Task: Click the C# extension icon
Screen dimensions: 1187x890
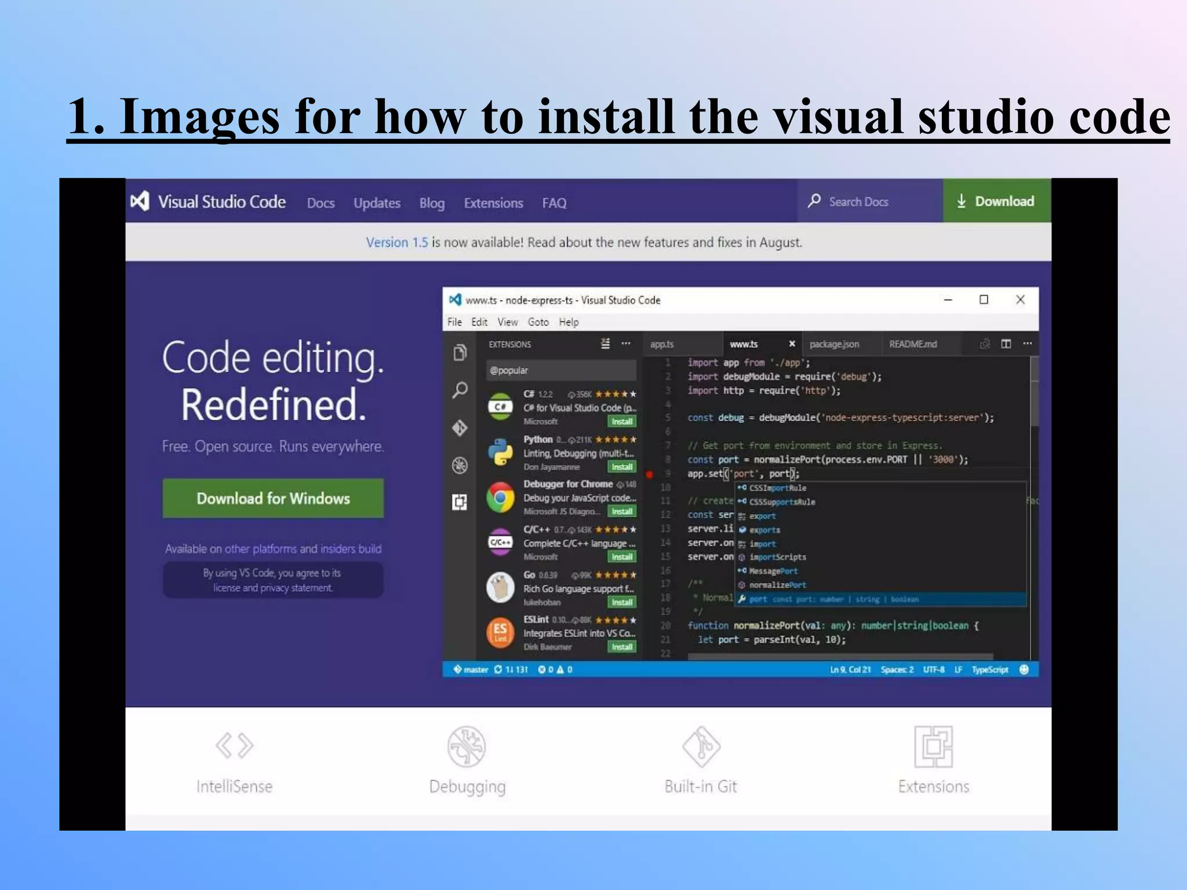Action: pos(500,407)
